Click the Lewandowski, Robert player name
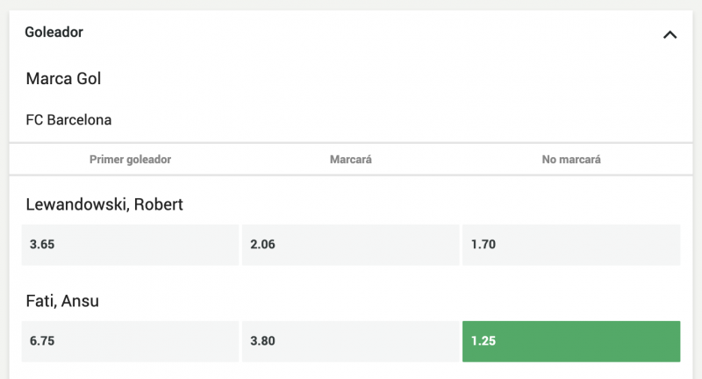Image resolution: width=702 pixels, height=379 pixels. point(104,204)
